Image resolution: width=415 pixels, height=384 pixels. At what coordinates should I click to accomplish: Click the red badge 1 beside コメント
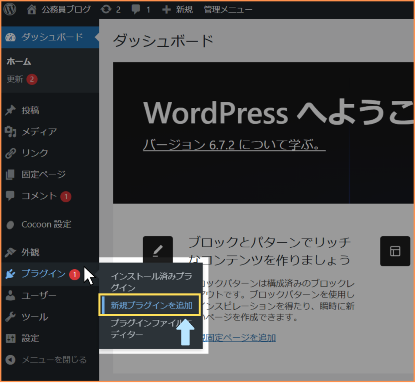[66, 197]
